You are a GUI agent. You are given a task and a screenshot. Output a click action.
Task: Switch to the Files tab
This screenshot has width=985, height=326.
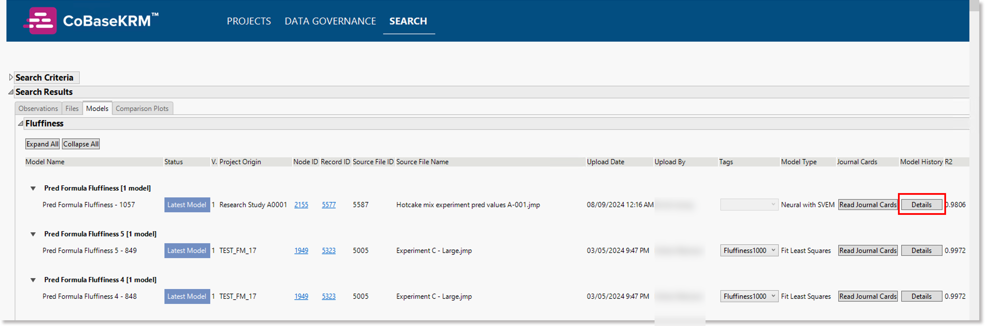pyautogui.click(x=72, y=109)
